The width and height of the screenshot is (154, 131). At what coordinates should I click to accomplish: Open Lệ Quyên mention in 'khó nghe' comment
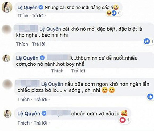coord(50,29)
